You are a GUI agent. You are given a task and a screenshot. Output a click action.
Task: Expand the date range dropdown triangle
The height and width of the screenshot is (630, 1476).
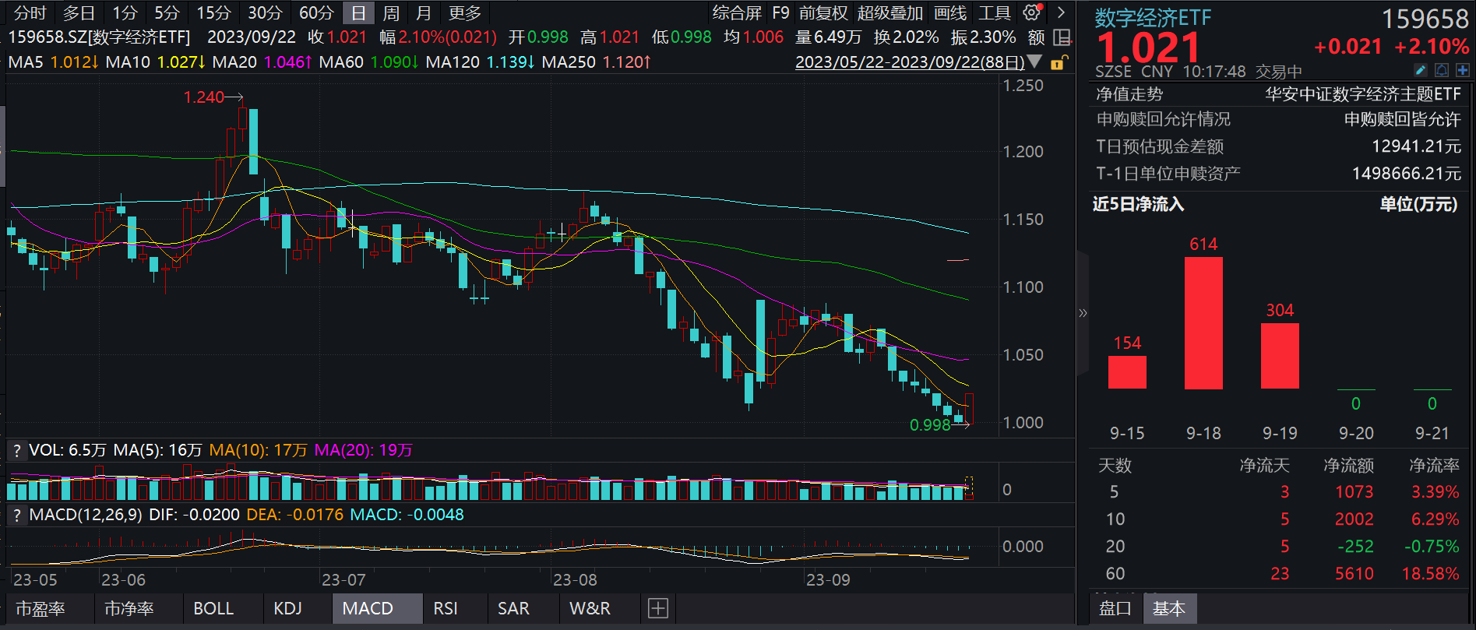click(1035, 62)
